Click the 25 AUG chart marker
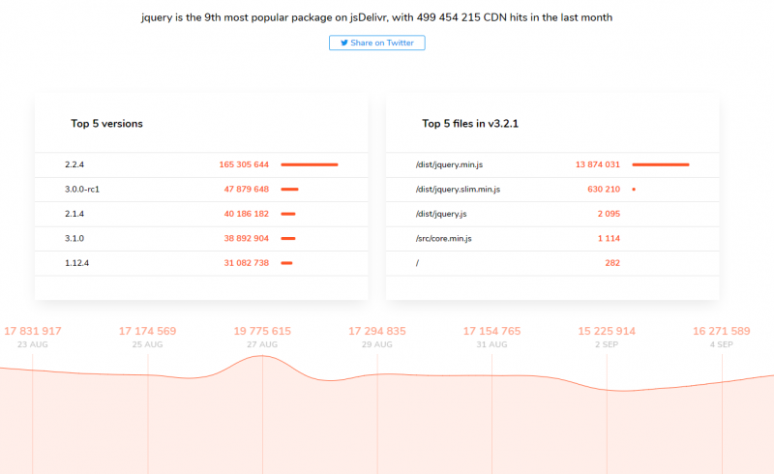This screenshot has height=474, width=774. (x=147, y=344)
